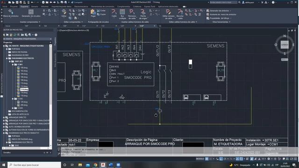The image size is (299, 168).
Task: Collapse the DIAGRAMAS ELECTRICOS folder
Action: click(x=7, y=58)
